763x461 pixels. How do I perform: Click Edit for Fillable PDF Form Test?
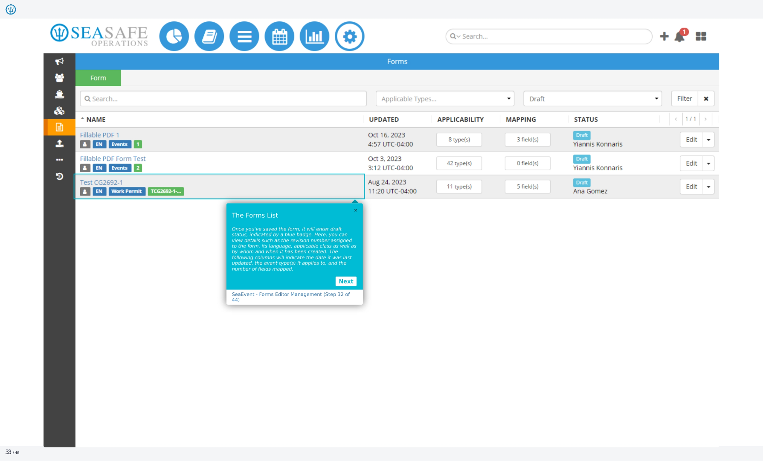click(691, 163)
